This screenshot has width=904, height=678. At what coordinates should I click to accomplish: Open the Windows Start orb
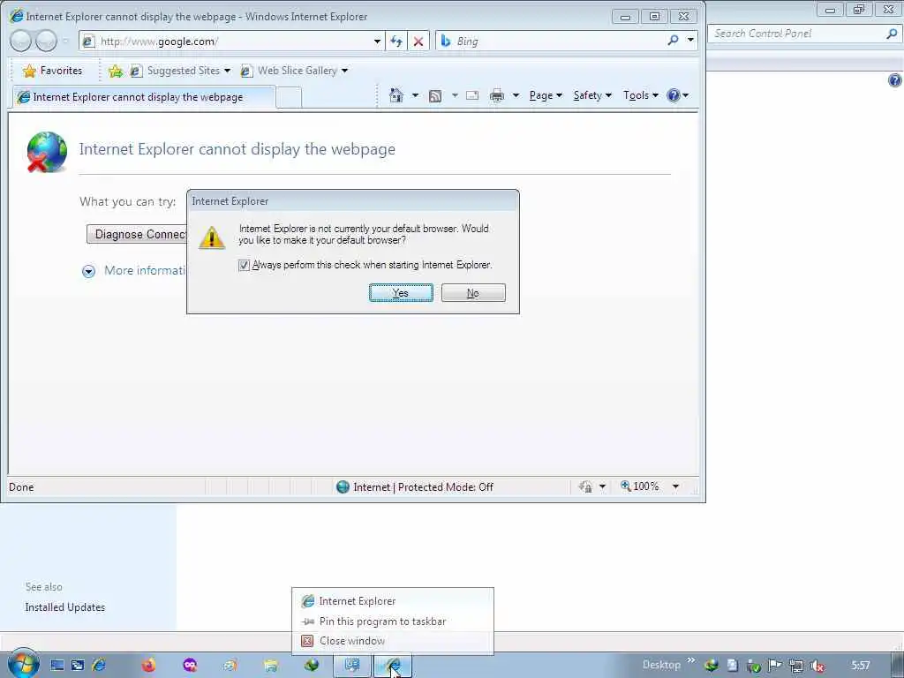(x=23, y=664)
